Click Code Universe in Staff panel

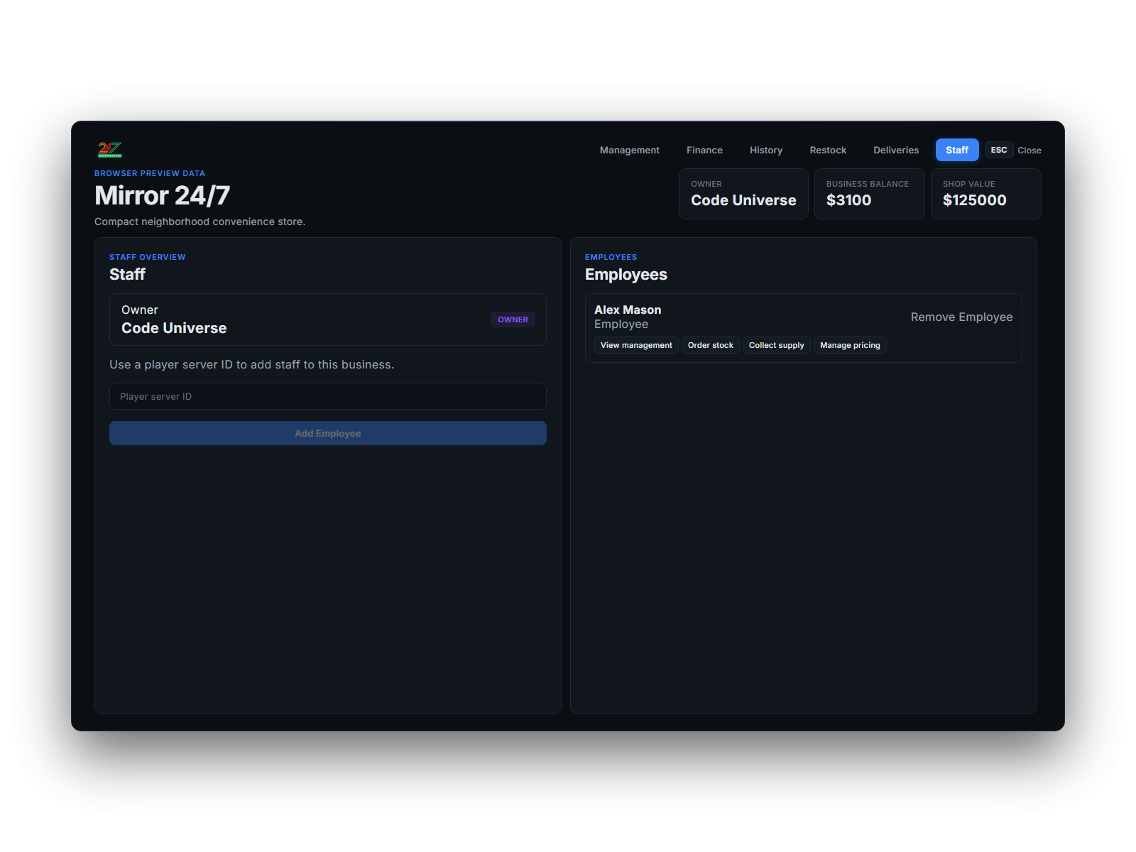click(x=174, y=328)
